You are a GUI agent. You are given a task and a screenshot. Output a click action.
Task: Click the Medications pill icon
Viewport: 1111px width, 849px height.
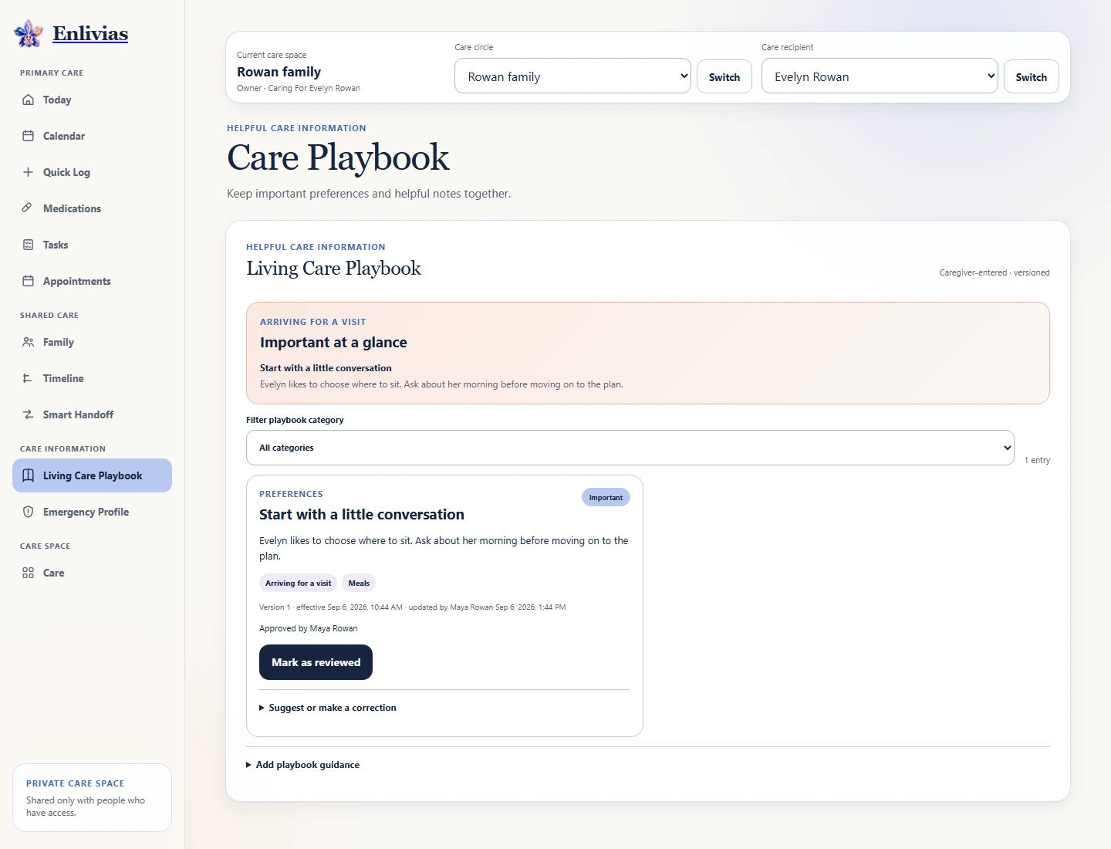click(x=28, y=208)
